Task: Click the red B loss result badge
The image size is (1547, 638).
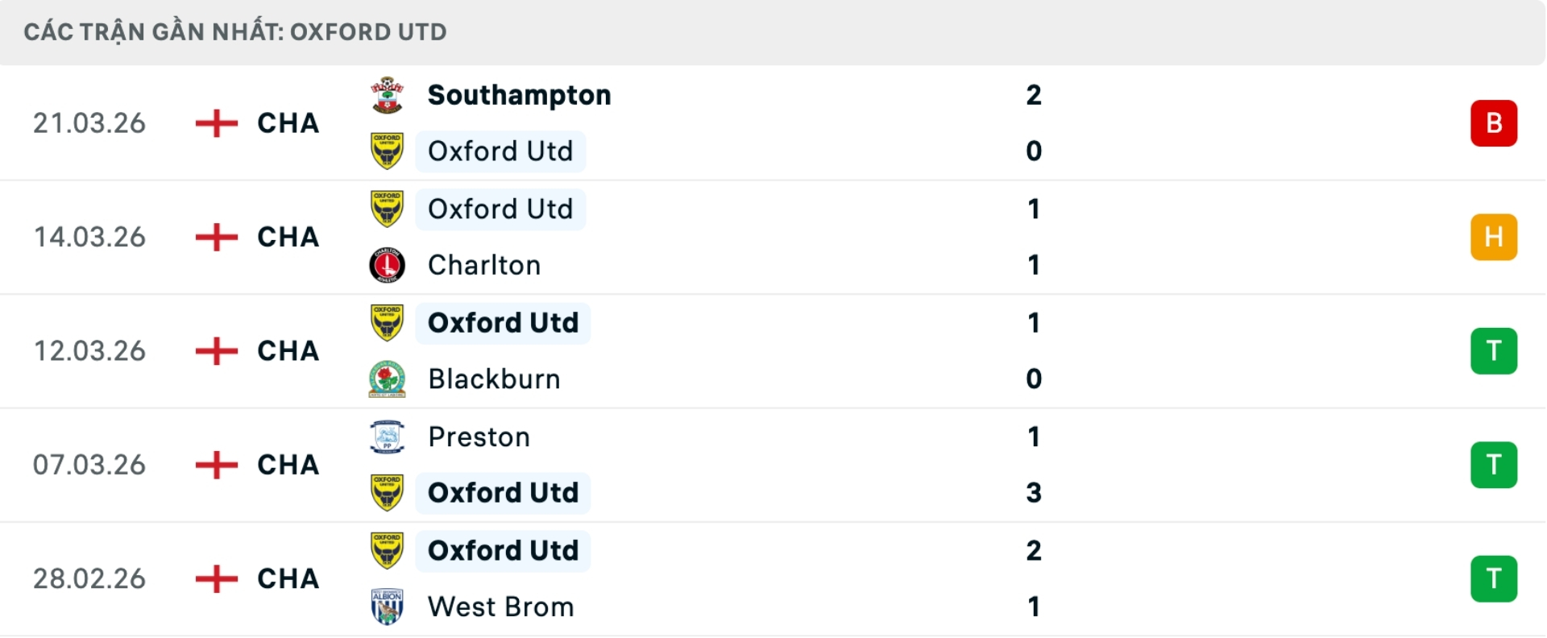Action: pos(1493,123)
